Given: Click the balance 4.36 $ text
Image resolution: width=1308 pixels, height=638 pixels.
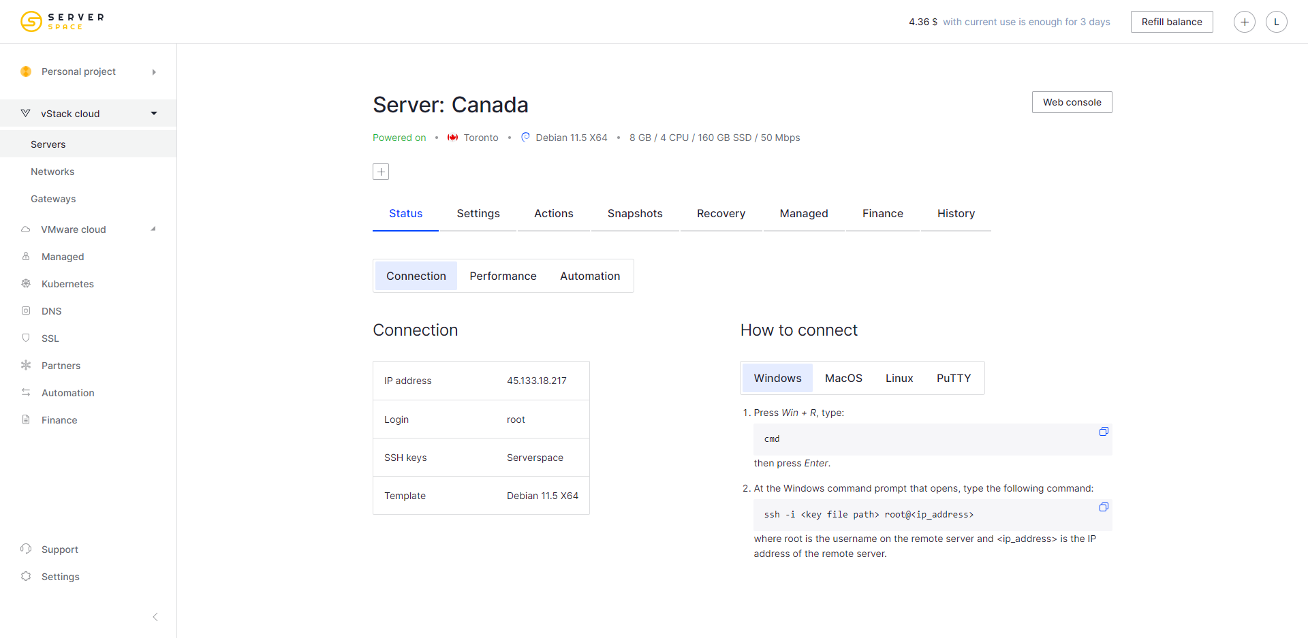Looking at the screenshot, I should coord(923,22).
